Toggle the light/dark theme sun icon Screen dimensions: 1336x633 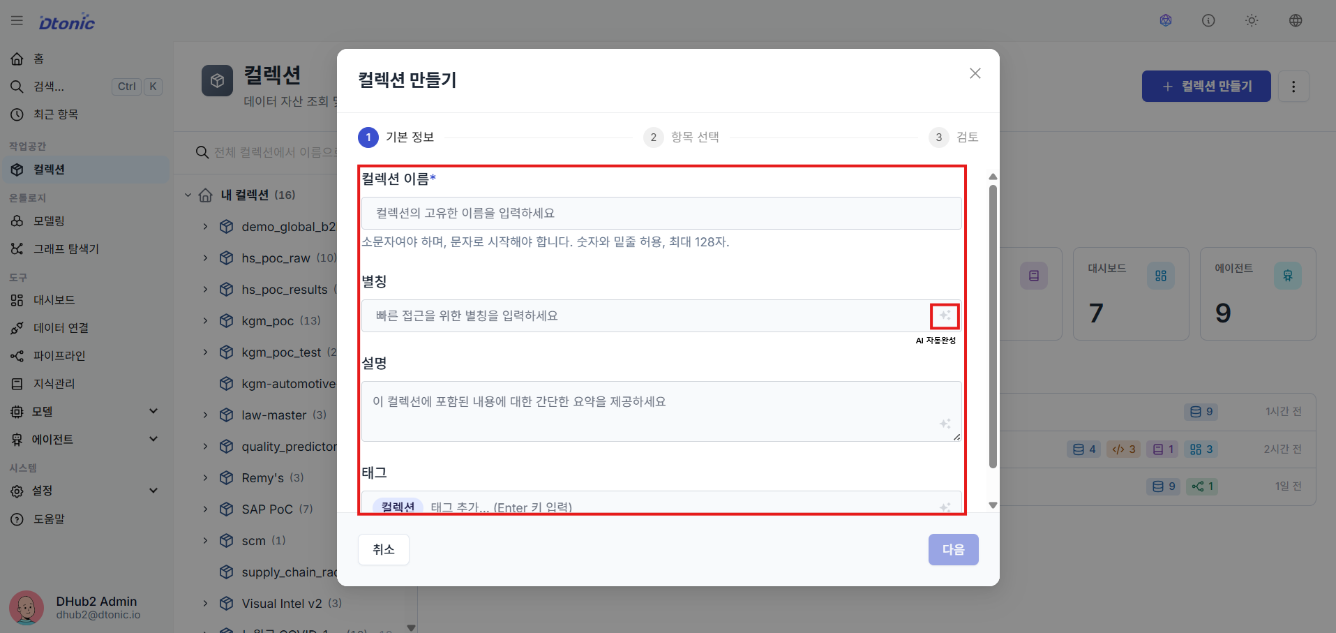pos(1252,21)
